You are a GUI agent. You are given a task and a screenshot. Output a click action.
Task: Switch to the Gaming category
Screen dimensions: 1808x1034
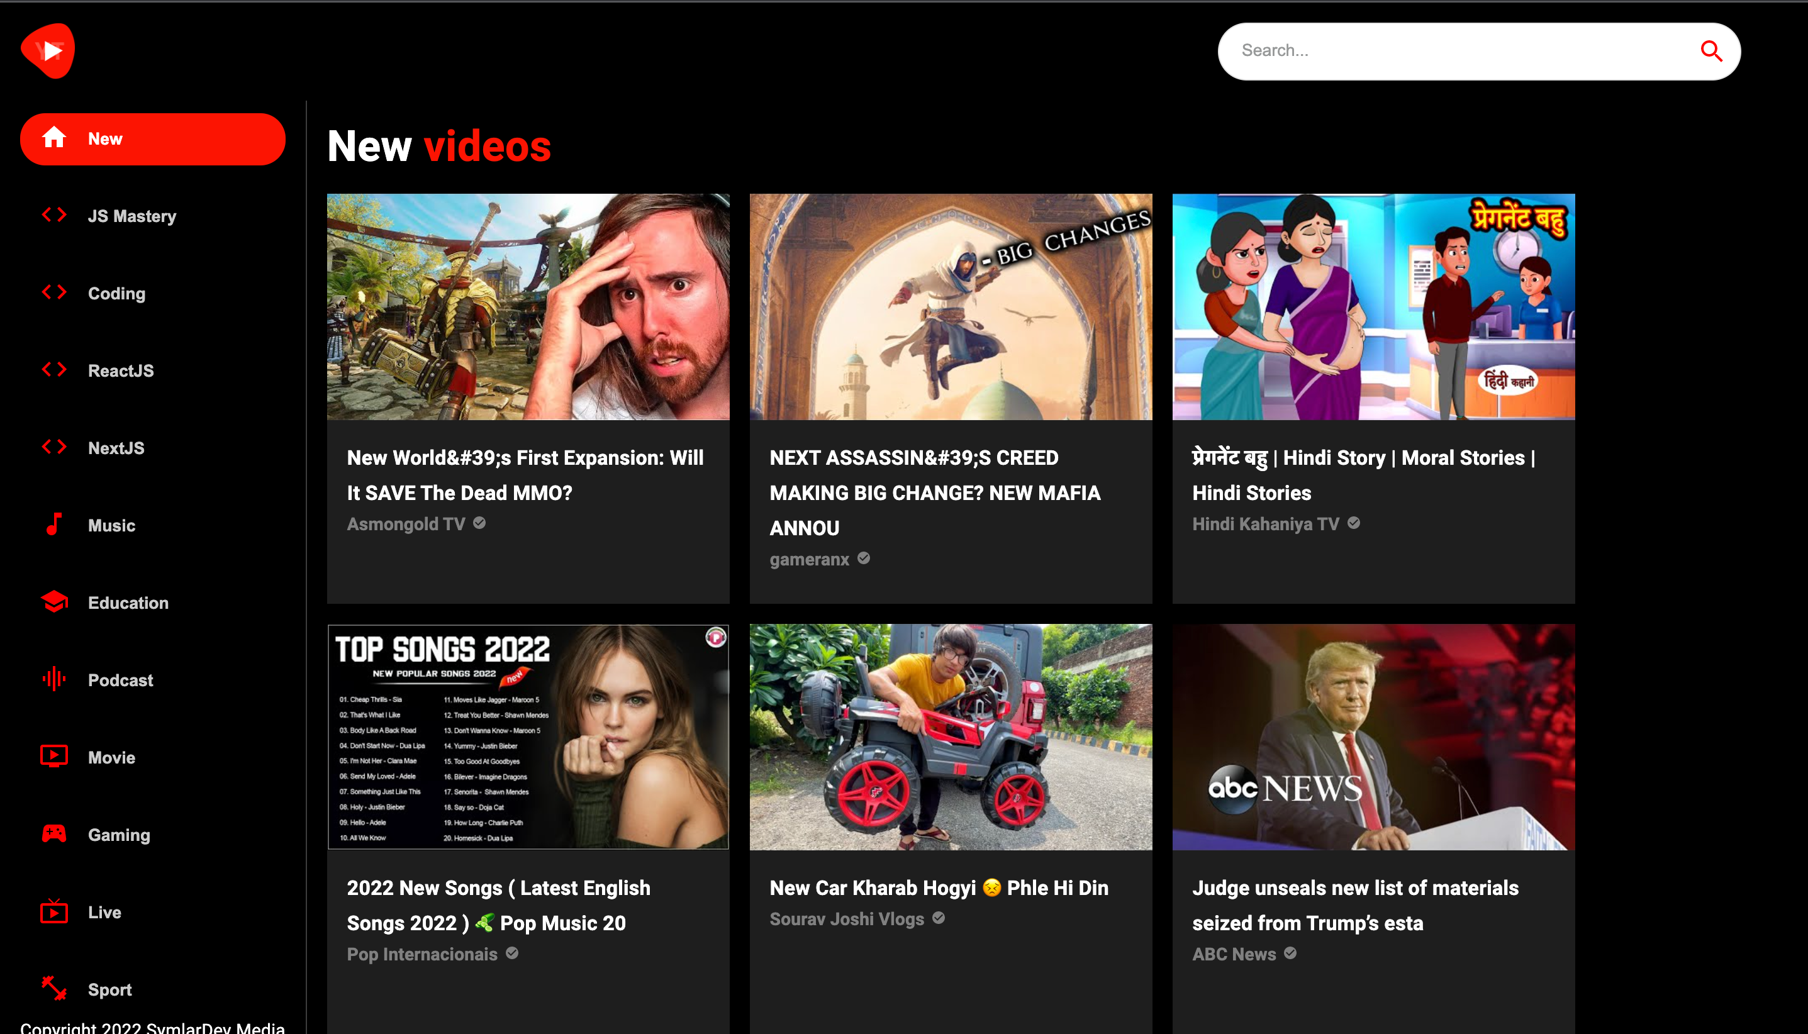(x=153, y=835)
